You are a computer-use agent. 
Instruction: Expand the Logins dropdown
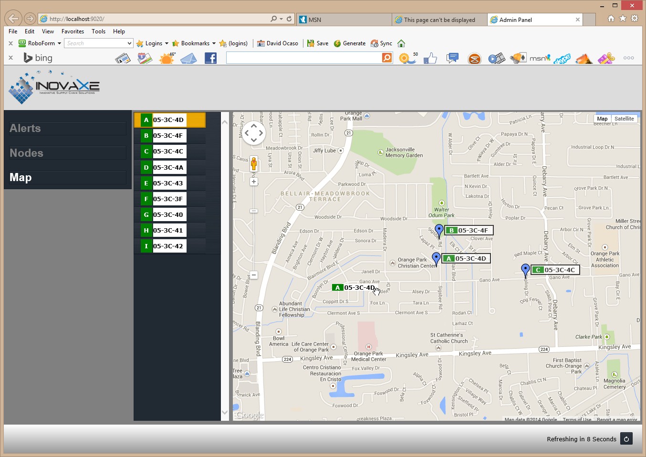(167, 43)
